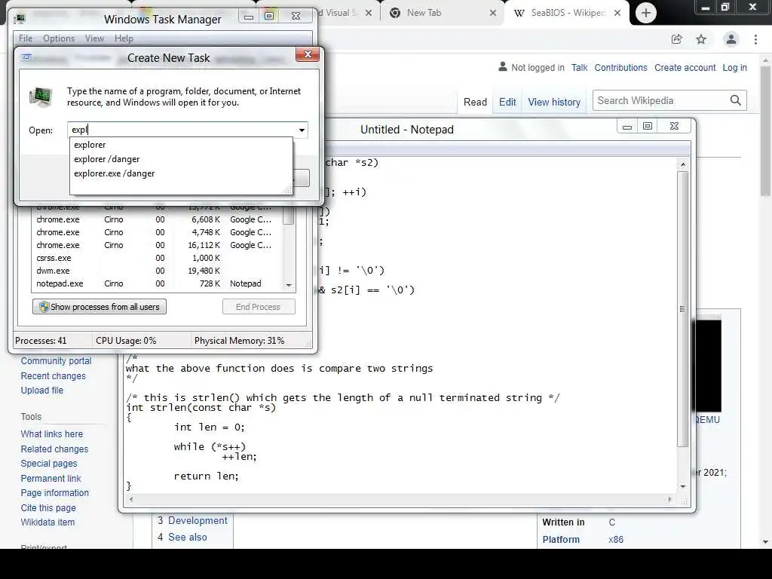Screen dimensions: 772x579
Task: Bookmark this page with the star icon
Action: tap(701, 39)
